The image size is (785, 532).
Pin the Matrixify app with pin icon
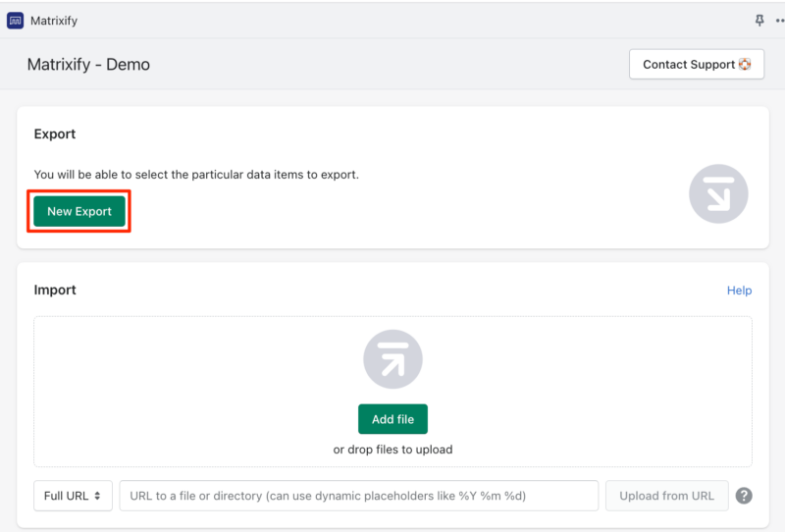759,20
